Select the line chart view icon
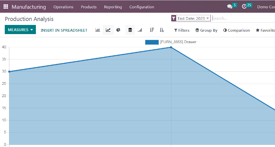 108,30
